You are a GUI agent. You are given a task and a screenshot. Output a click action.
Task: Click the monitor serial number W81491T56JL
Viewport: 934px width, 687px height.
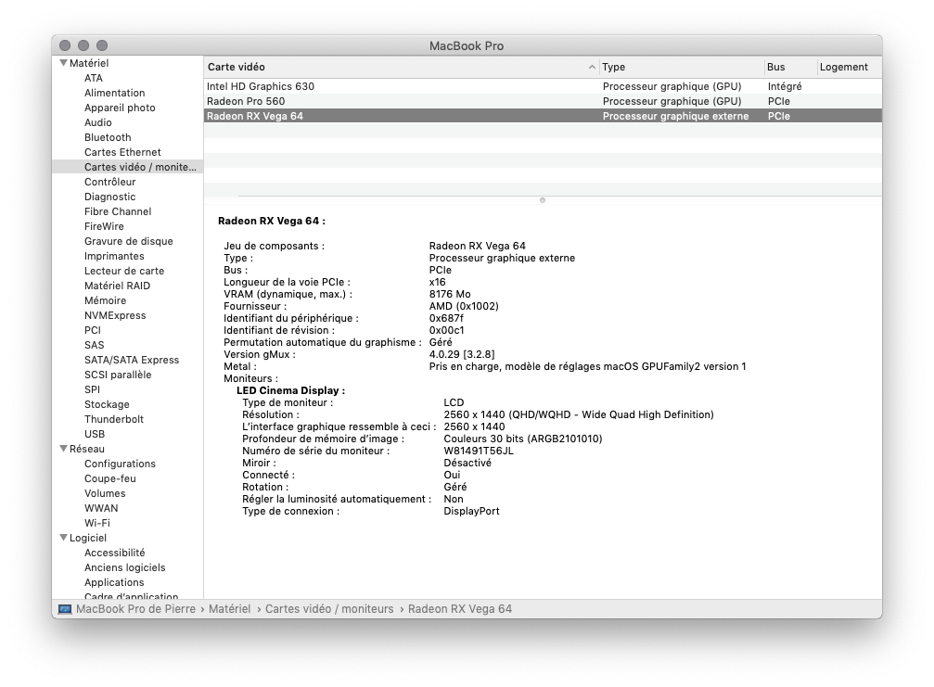pos(479,451)
